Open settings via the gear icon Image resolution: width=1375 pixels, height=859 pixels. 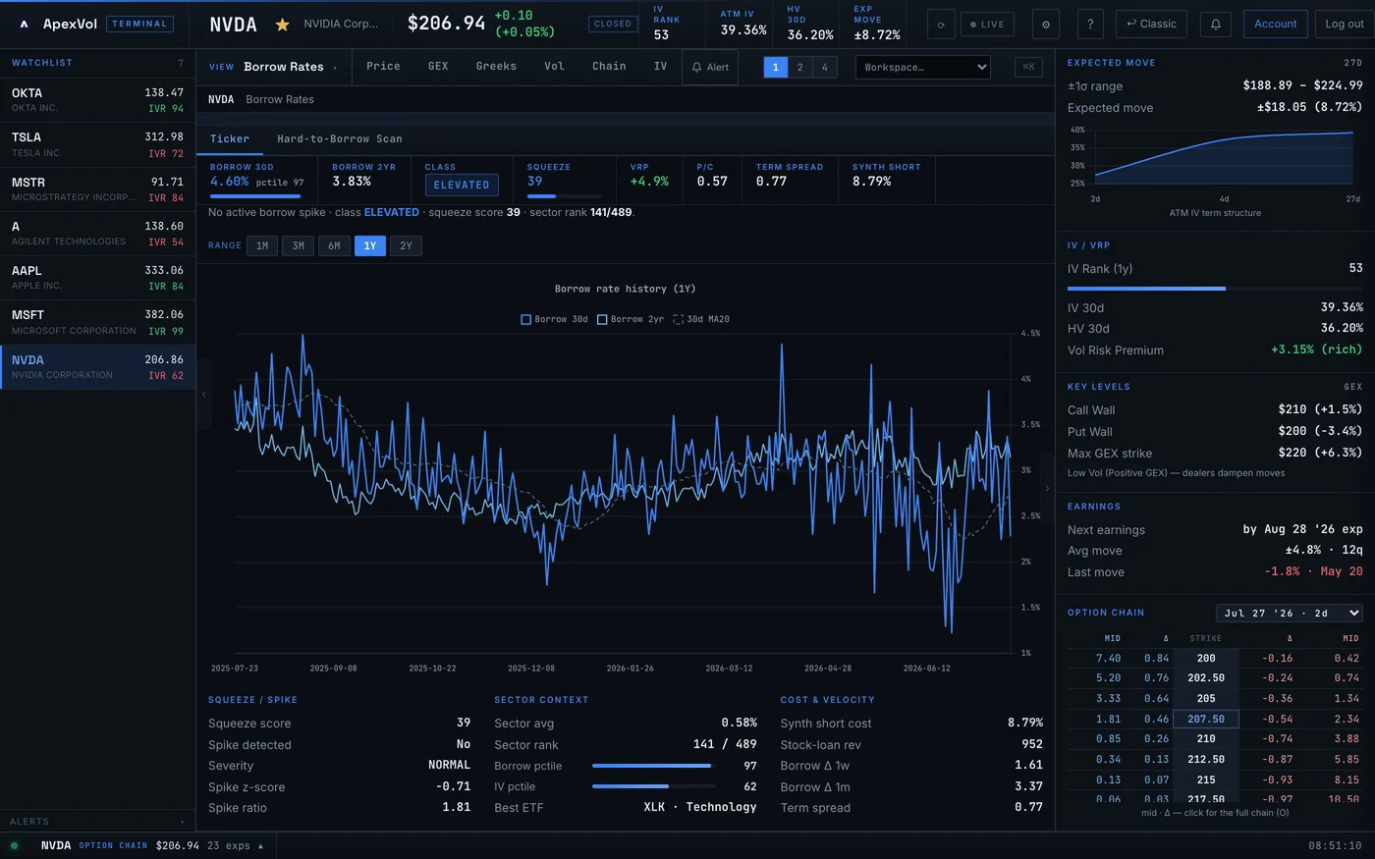(1045, 24)
